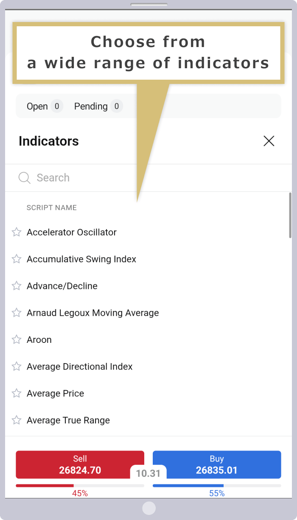Click the indicators list scrollbar
The height and width of the screenshot is (520, 297).
290,215
